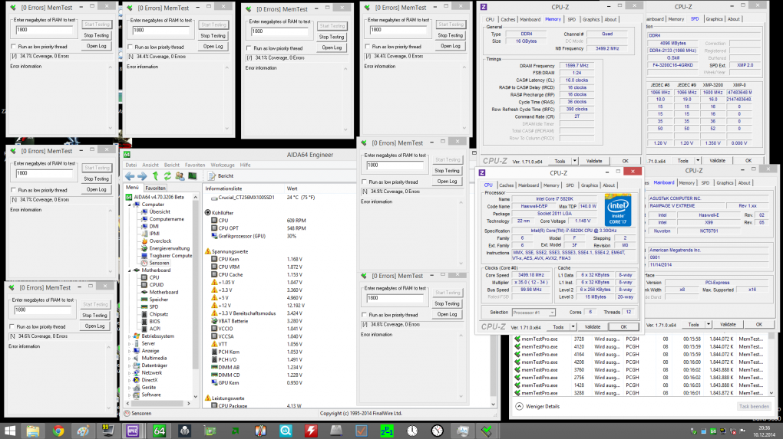
Task: Open Werkzeuge menu in AIDA64
Action: click(222, 165)
